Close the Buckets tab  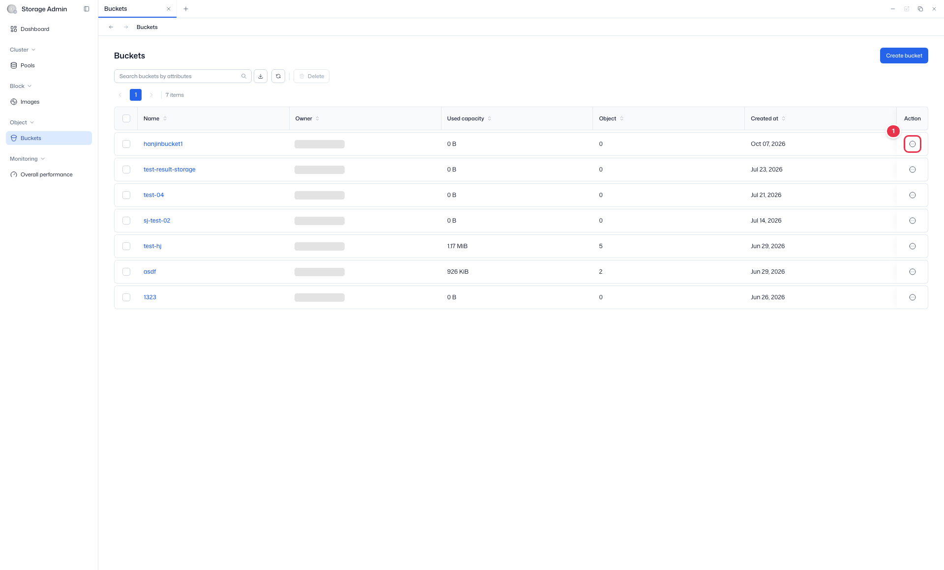coord(169,9)
